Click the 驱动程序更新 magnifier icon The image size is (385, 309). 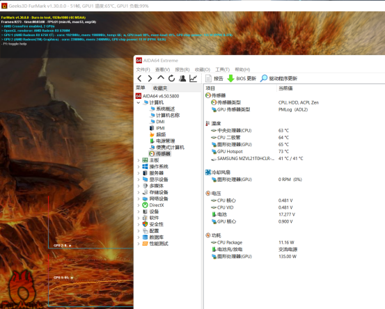(x=264, y=79)
